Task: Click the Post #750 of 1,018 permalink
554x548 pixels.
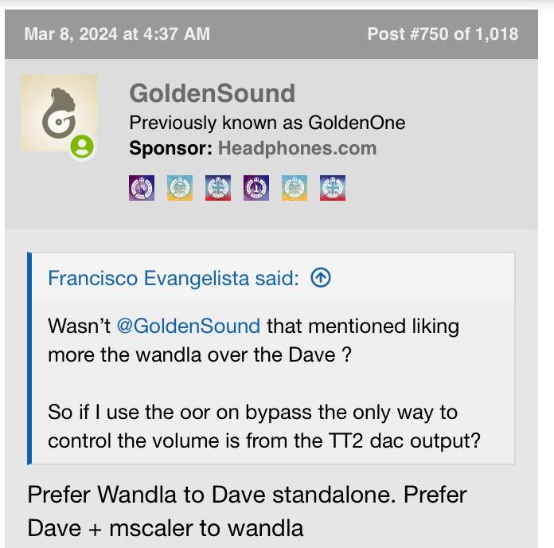Action: [x=443, y=34]
